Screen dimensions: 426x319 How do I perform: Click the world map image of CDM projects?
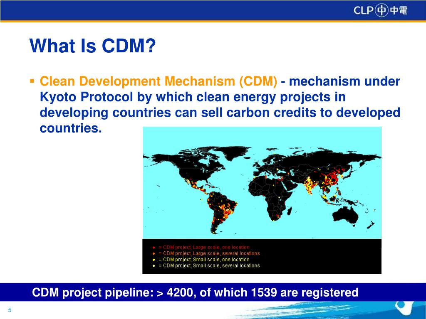[x=262, y=183]
